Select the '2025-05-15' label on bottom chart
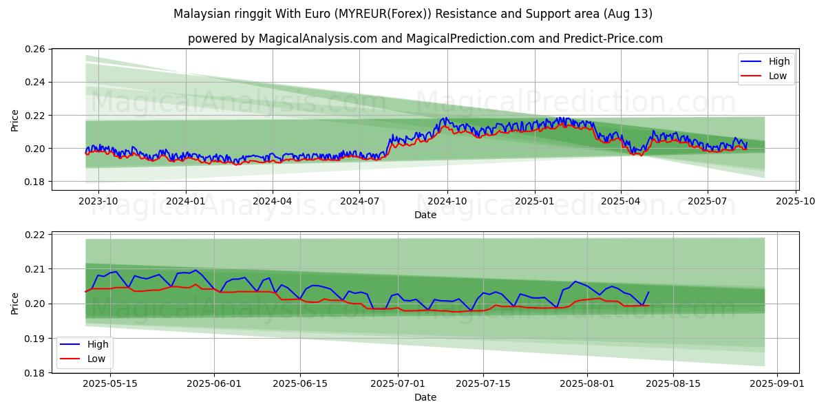The width and height of the screenshot is (826, 413). (110, 384)
